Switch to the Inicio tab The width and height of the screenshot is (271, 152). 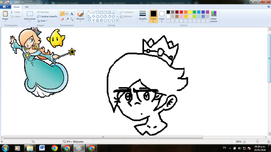coord(17,7)
